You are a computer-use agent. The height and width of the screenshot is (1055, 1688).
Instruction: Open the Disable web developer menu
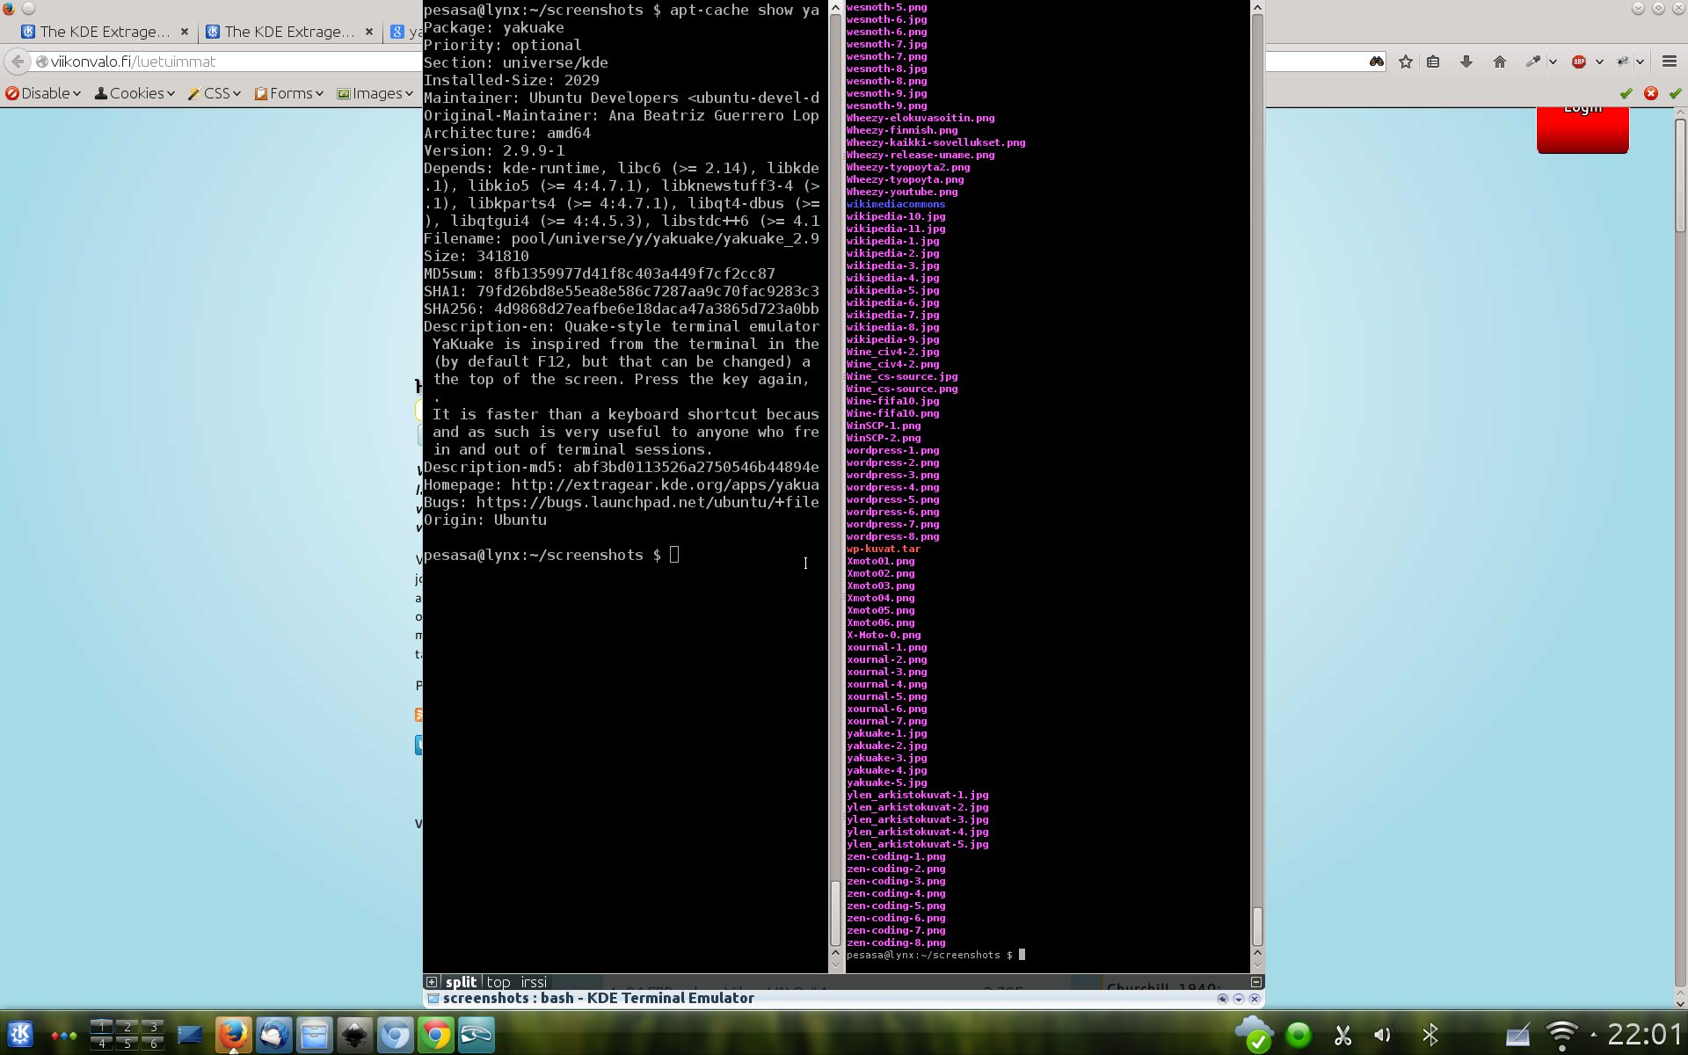[x=43, y=93]
